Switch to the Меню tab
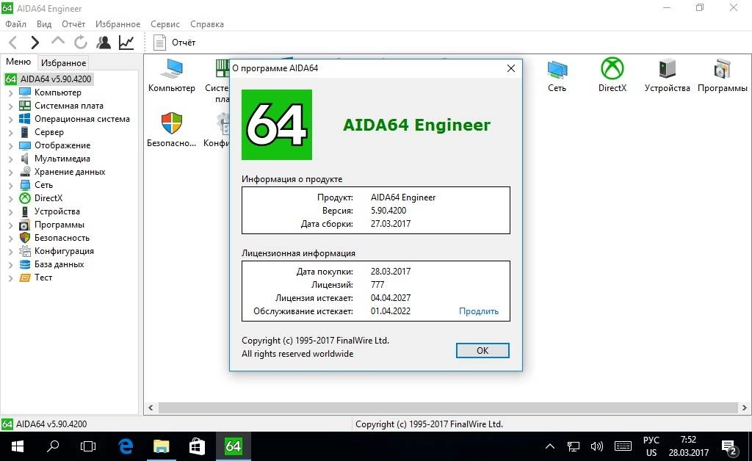752x461 pixels. point(18,62)
